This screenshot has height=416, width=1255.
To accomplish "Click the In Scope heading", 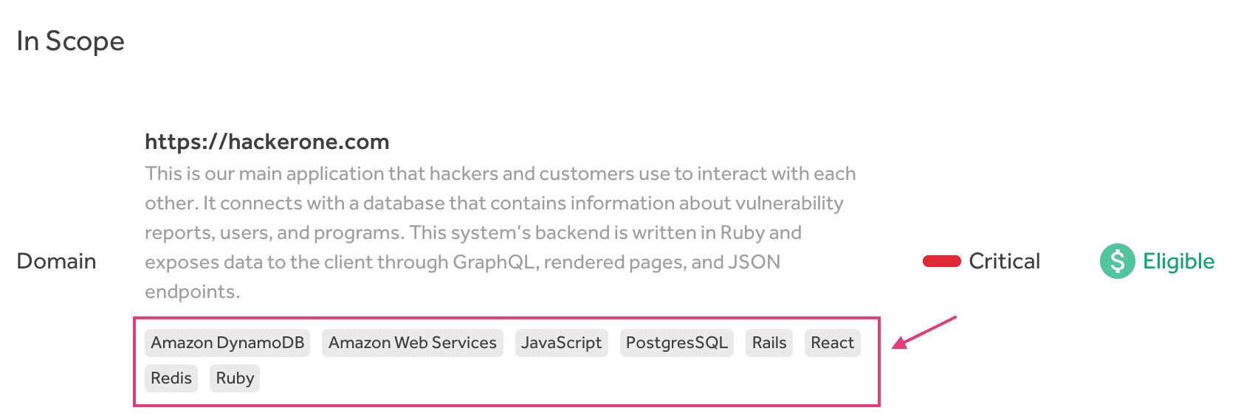I will pyautogui.click(x=70, y=41).
